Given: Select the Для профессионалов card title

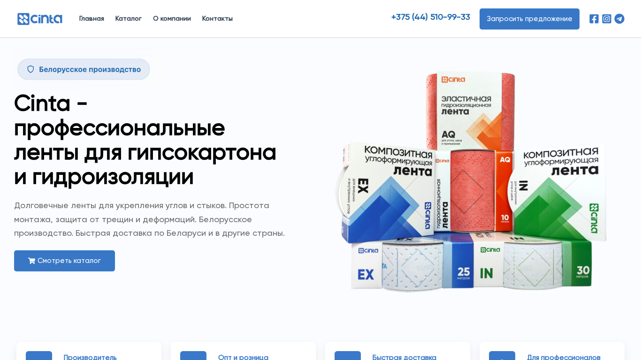Looking at the screenshot, I should coord(564,357).
